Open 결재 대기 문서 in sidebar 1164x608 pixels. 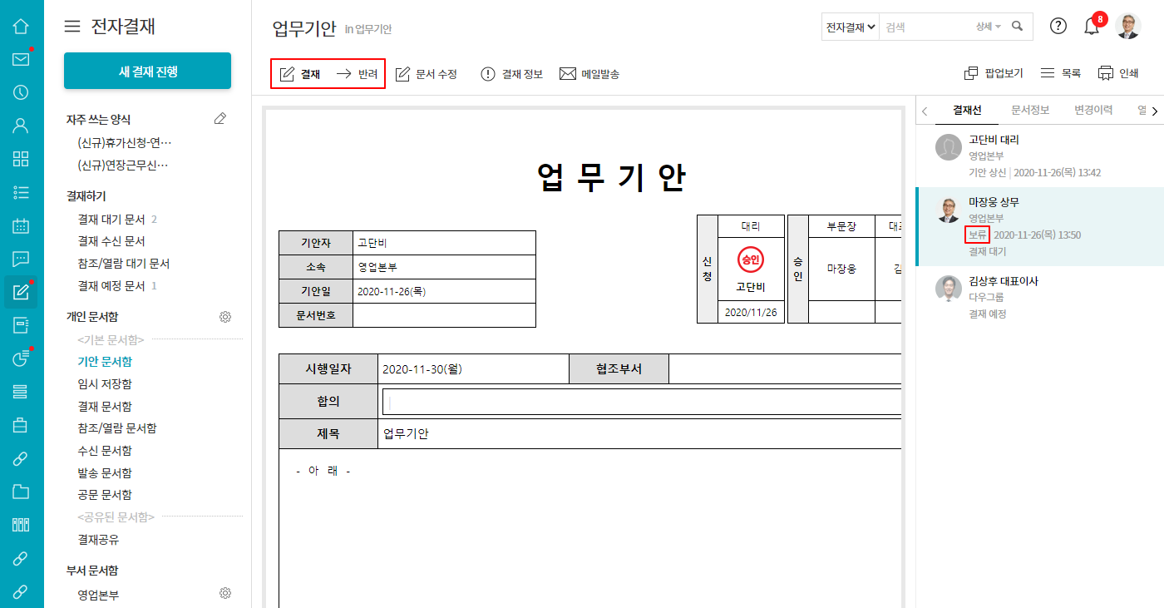click(111, 220)
